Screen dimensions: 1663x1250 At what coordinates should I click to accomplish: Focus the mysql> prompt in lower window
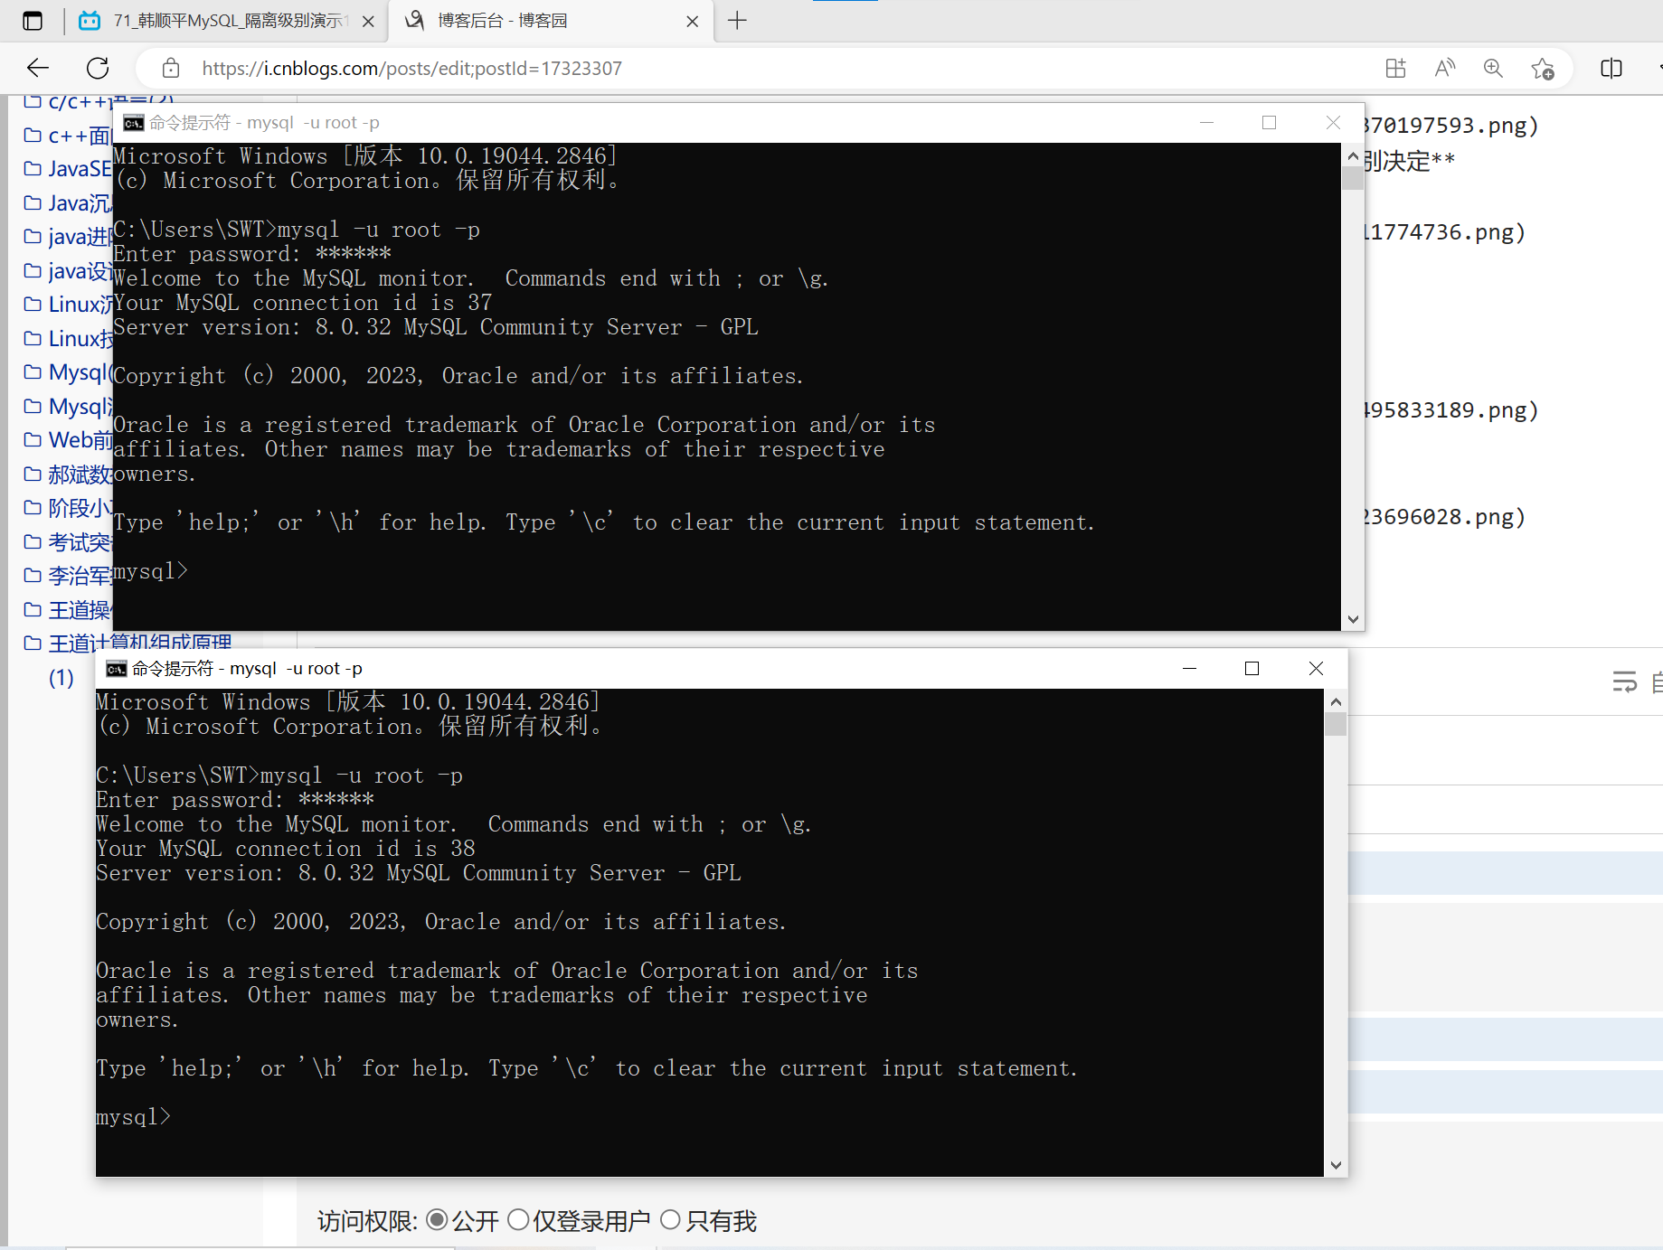[133, 1117]
